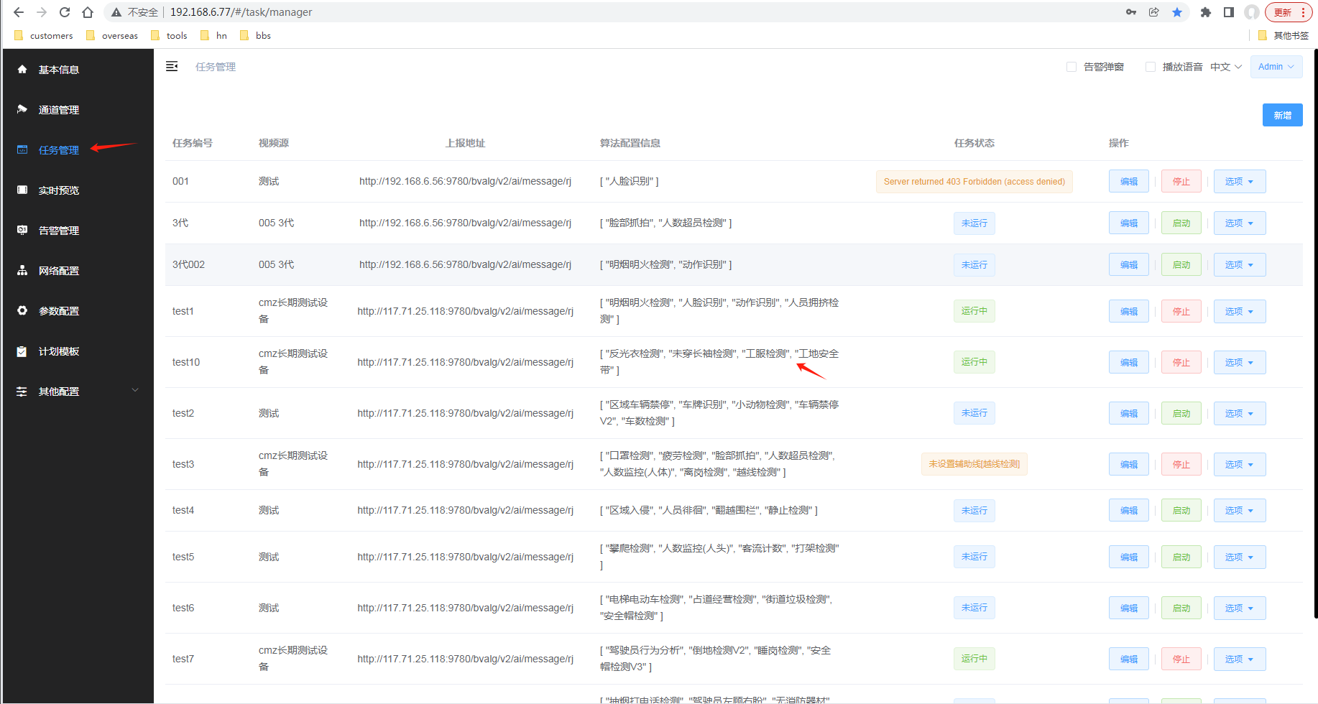Click 编辑 for task 001

click(1129, 181)
